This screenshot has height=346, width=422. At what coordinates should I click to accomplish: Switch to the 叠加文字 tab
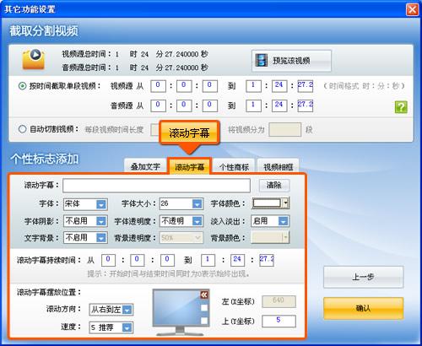(x=145, y=167)
